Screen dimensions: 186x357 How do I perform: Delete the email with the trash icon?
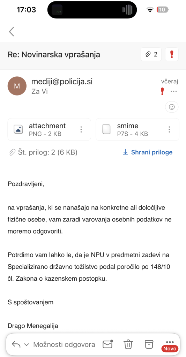[128, 344]
